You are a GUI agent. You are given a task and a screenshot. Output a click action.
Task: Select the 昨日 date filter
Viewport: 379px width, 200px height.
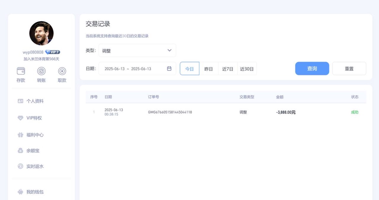click(x=209, y=69)
